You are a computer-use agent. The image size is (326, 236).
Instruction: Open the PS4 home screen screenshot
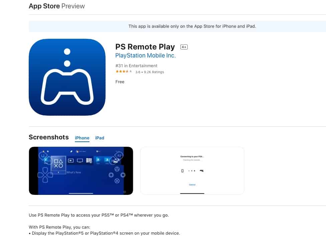click(x=81, y=171)
